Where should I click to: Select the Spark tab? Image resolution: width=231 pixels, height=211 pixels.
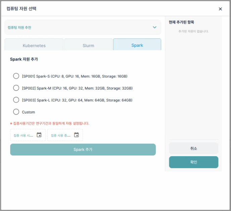[137, 44]
